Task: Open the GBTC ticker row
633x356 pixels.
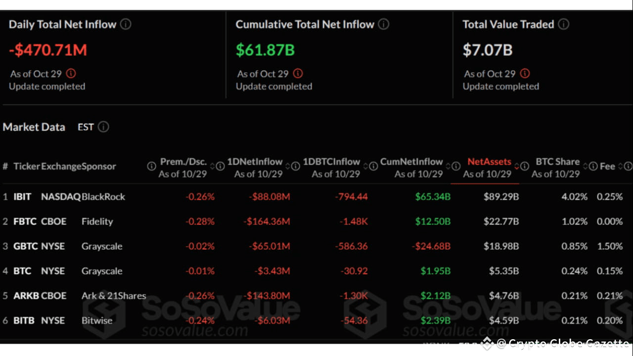Action: (26, 246)
